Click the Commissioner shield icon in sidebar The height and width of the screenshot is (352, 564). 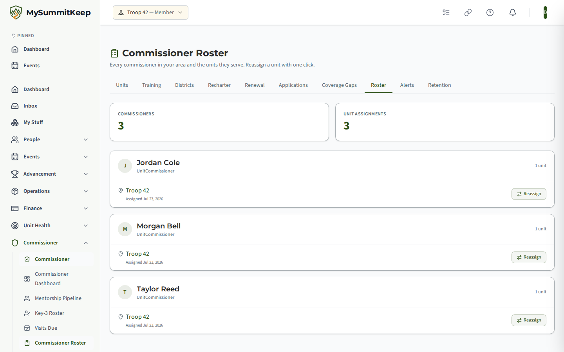pos(15,243)
